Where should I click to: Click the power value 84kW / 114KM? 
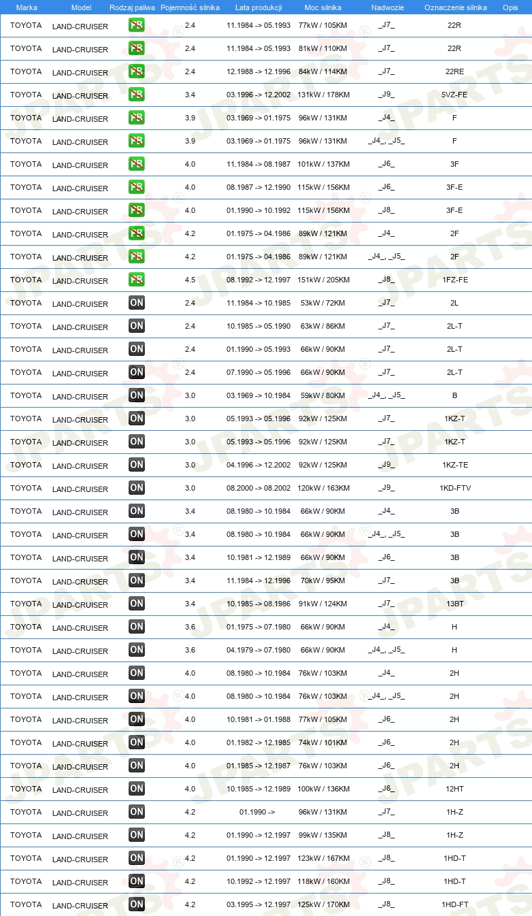(x=324, y=71)
